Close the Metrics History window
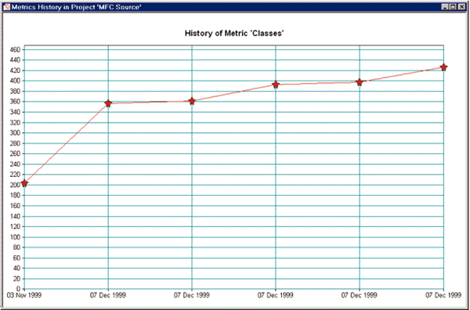This screenshot has height=310, width=470. pos(462,6)
